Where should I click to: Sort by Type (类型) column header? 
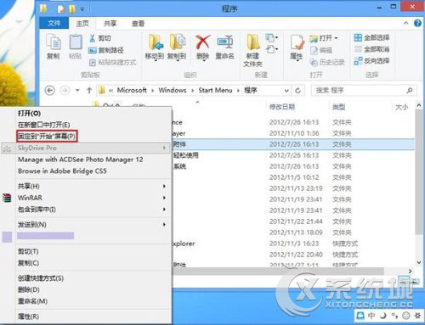pos(338,107)
